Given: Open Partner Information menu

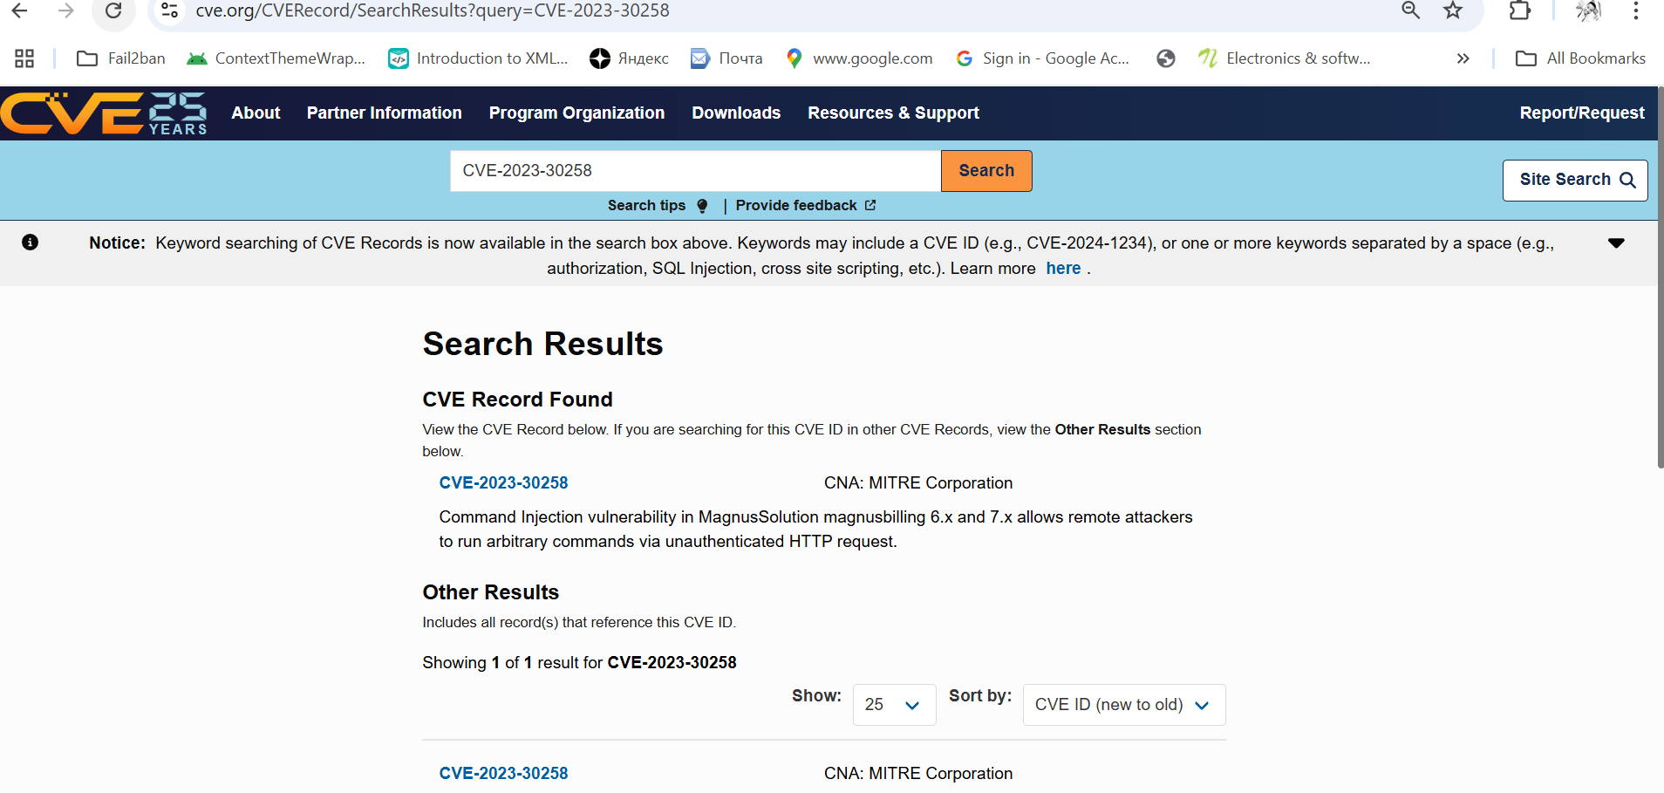Looking at the screenshot, I should coord(385,113).
